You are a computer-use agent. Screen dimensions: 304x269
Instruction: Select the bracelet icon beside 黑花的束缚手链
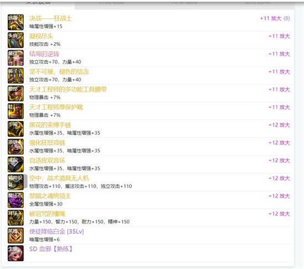tap(15, 129)
